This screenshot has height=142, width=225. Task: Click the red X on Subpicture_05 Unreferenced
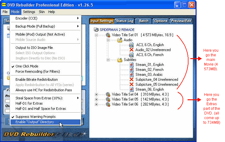(x=131, y=84)
